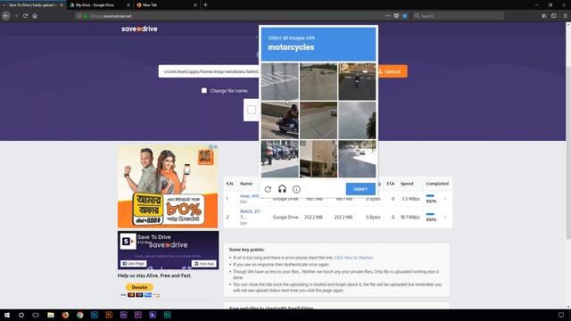Close the New Tab tab
Image resolution: width=571 pixels, height=321 pixels.
(x=195, y=5)
